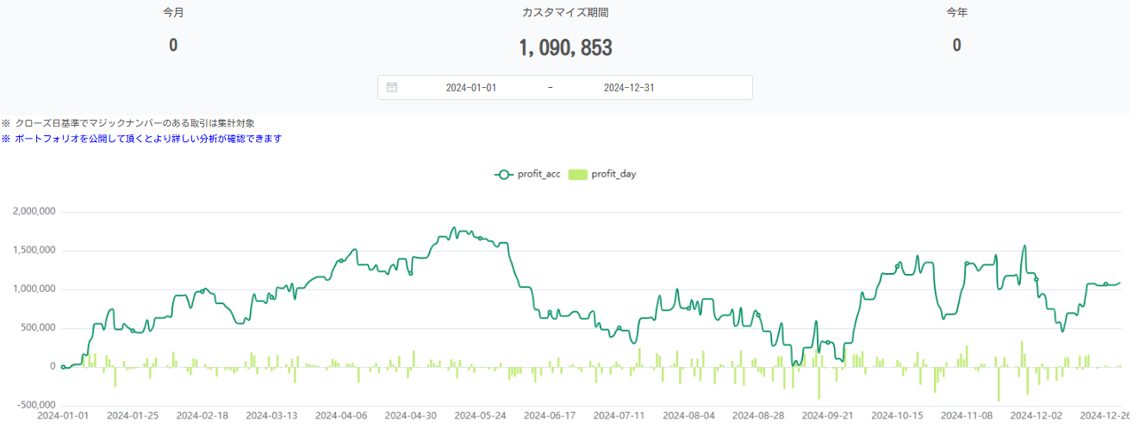This screenshot has height=429, width=1139.
Task: Select the カスタマイズ期間 summary heading
Action: [565, 13]
